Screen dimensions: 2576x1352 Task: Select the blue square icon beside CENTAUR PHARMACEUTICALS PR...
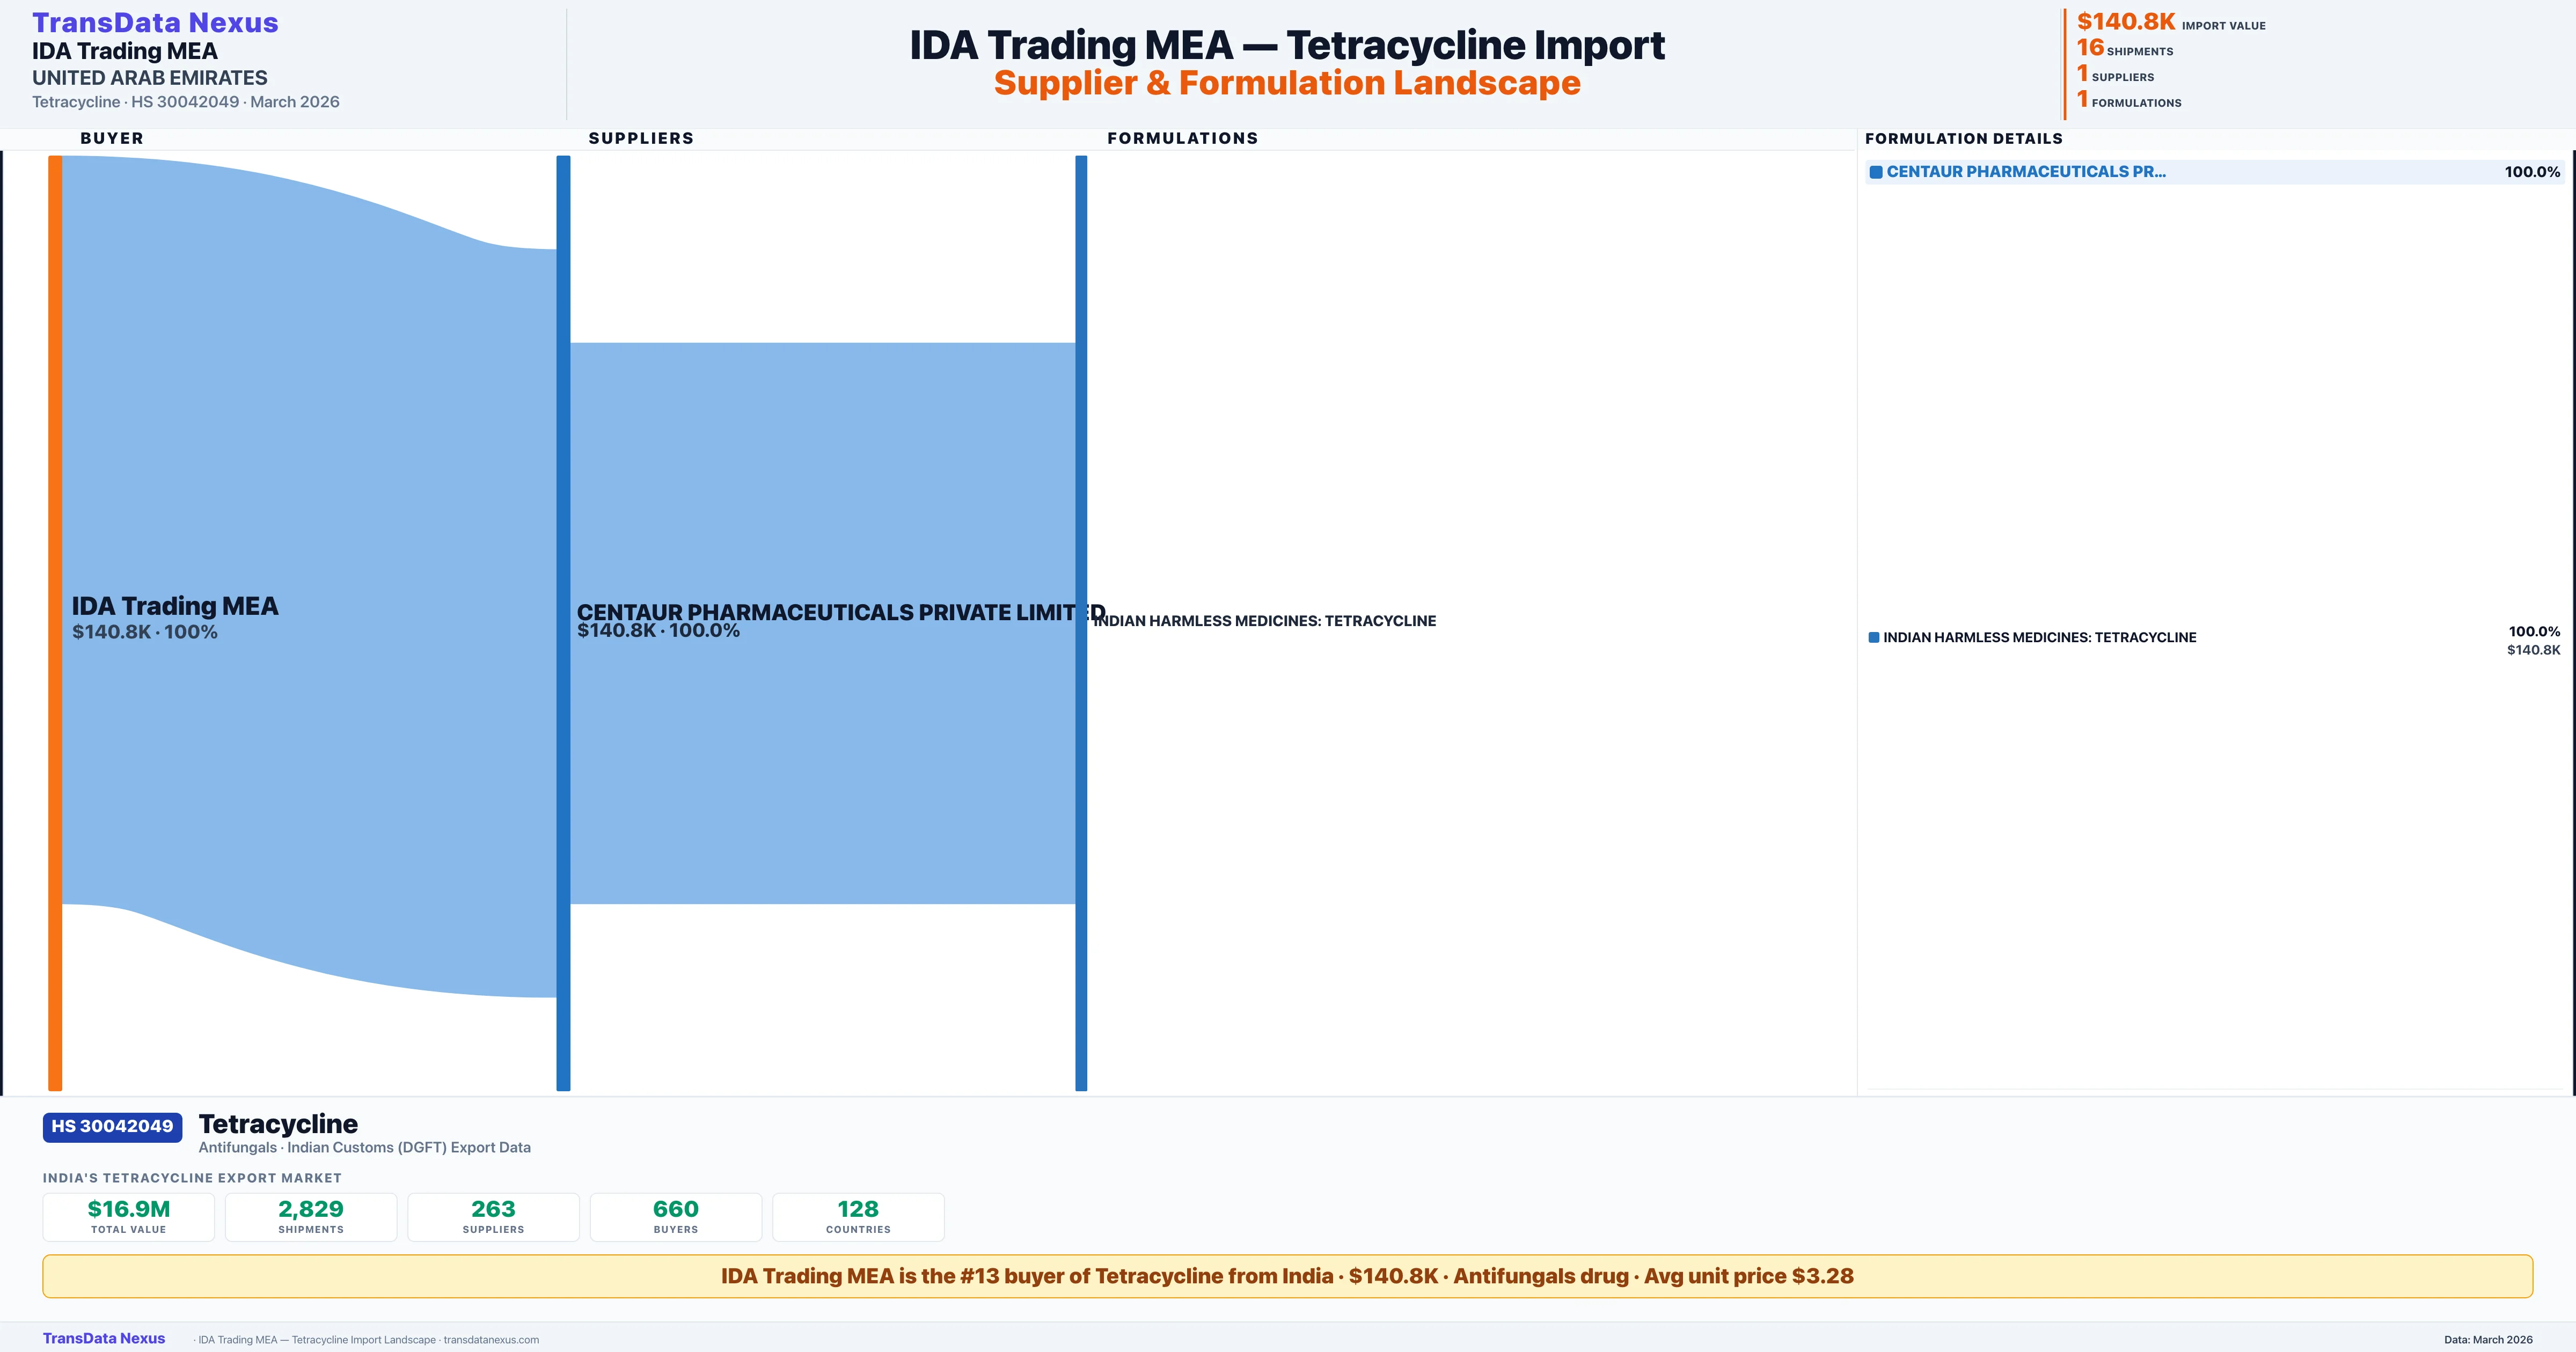(1876, 171)
